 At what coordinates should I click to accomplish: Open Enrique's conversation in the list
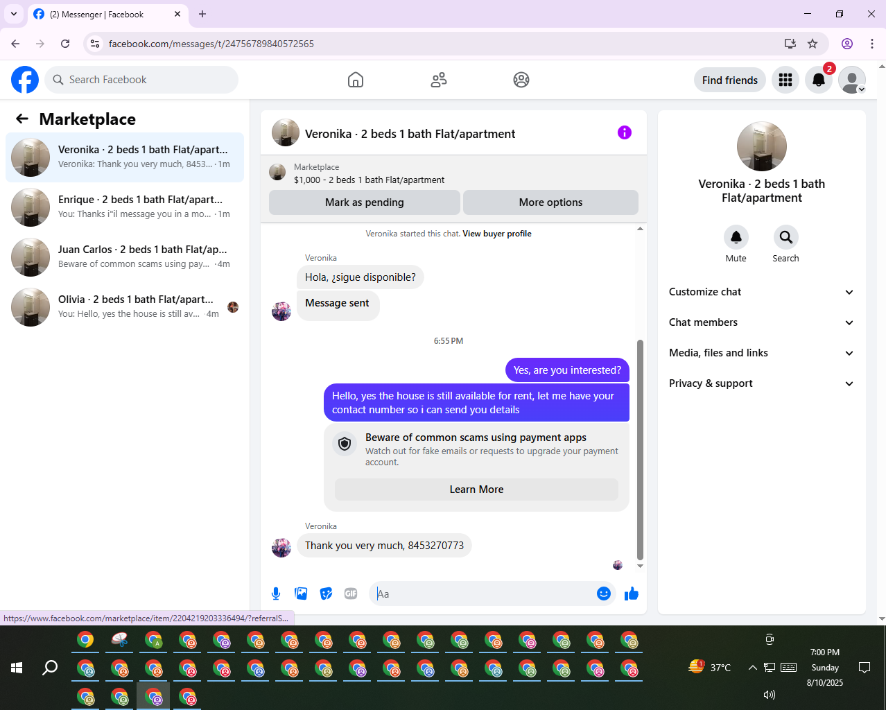pyautogui.click(x=125, y=207)
